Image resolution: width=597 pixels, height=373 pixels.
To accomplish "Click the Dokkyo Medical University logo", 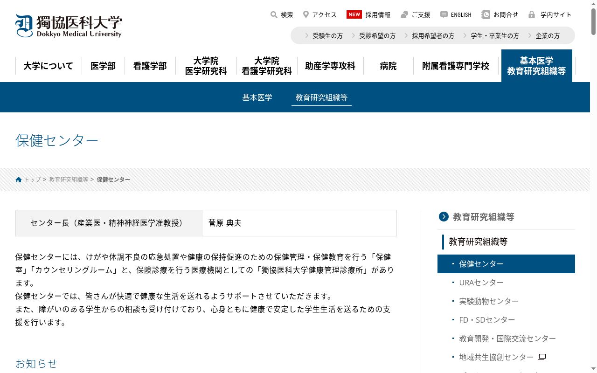I will point(69,26).
